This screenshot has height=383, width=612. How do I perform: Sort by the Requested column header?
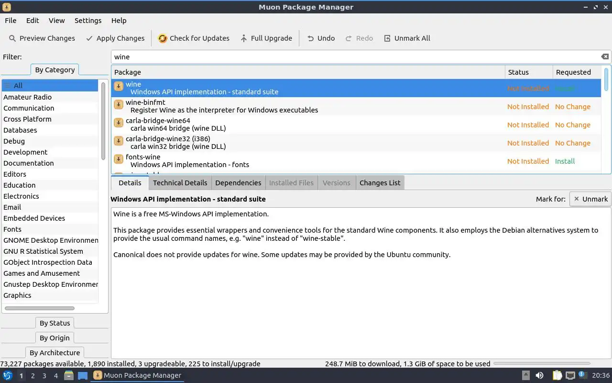click(x=577, y=72)
